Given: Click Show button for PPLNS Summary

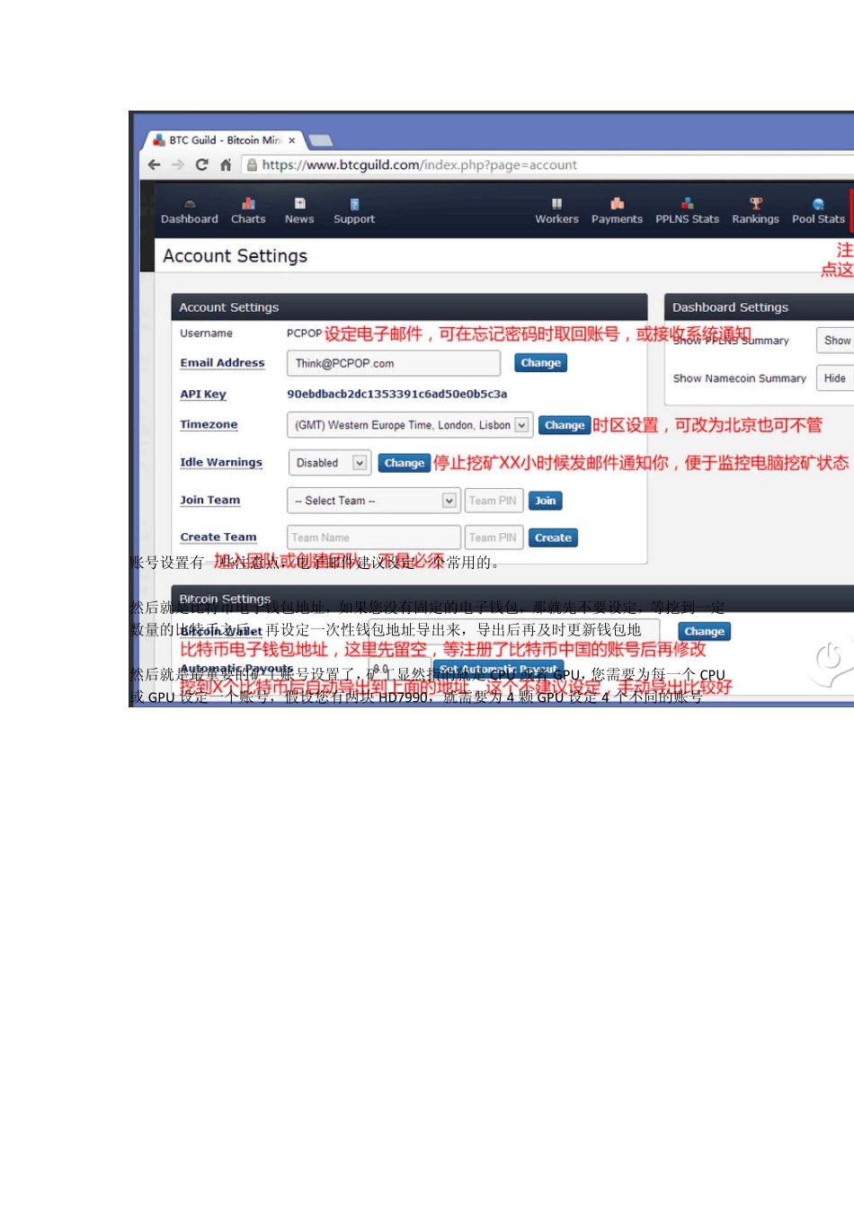Looking at the screenshot, I should (x=836, y=341).
